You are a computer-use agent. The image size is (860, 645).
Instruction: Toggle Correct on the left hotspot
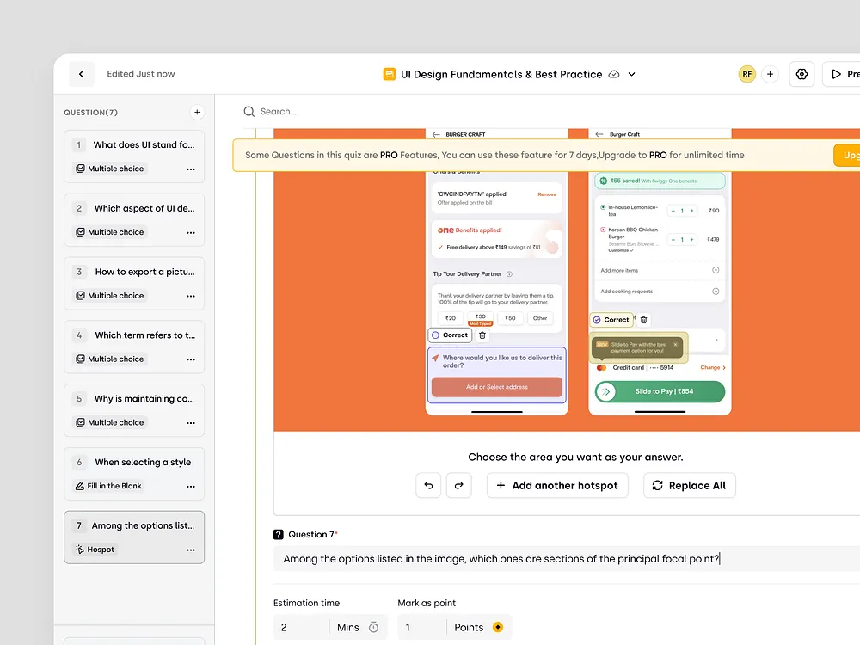(x=450, y=335)
